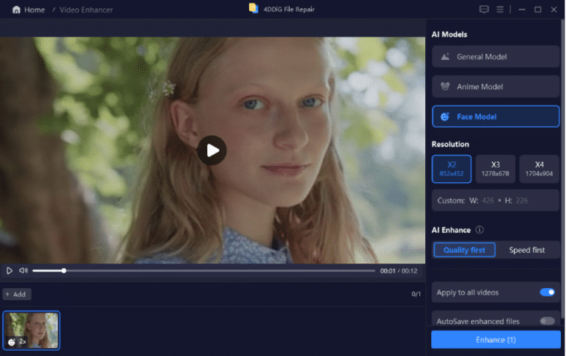This screenshot has width=566, height=356.
Task: Select X3 resolution 1278x678
Action: click(495, 169)
